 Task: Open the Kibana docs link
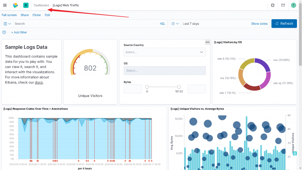coord(39,82)
